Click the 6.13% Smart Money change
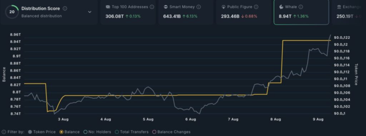 tap(190, 16)
